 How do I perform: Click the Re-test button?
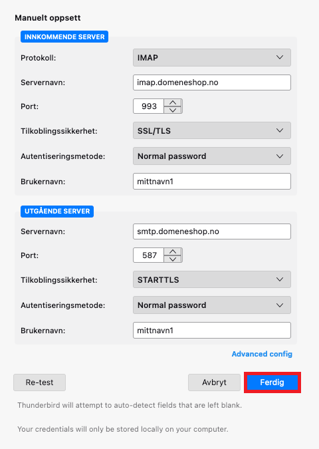(x=39, y=382)
